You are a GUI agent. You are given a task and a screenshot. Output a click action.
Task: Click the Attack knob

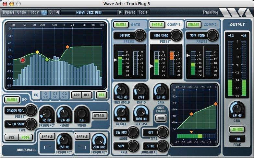coord(121,112)
